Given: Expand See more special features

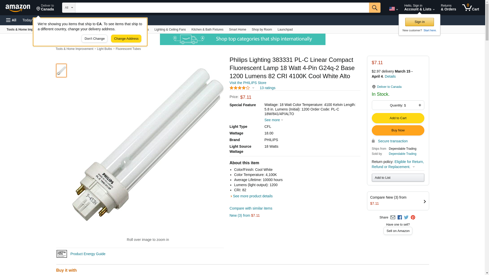Looking at the screenshot, I should point(274,120).
